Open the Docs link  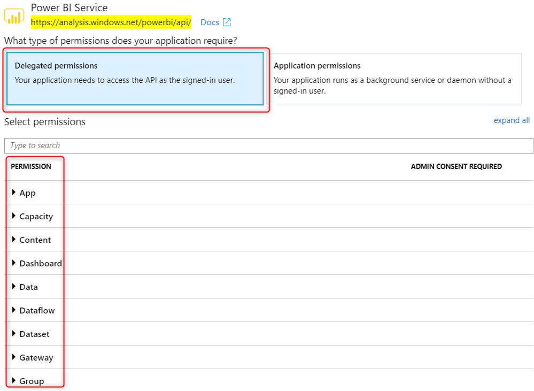tap(210, 22)
